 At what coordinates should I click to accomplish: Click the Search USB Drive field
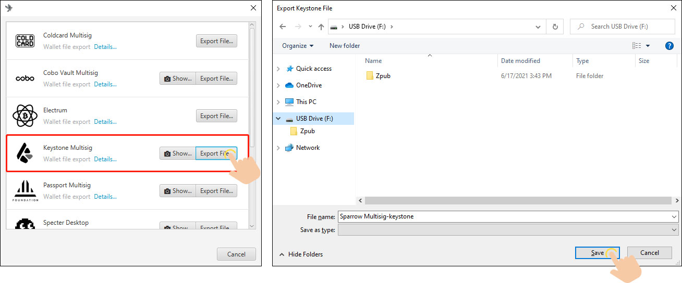point(623,27)
